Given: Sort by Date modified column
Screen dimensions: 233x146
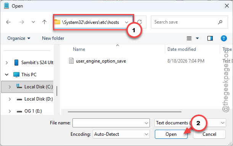Looking at the screenshot, I should coord(182,49).
